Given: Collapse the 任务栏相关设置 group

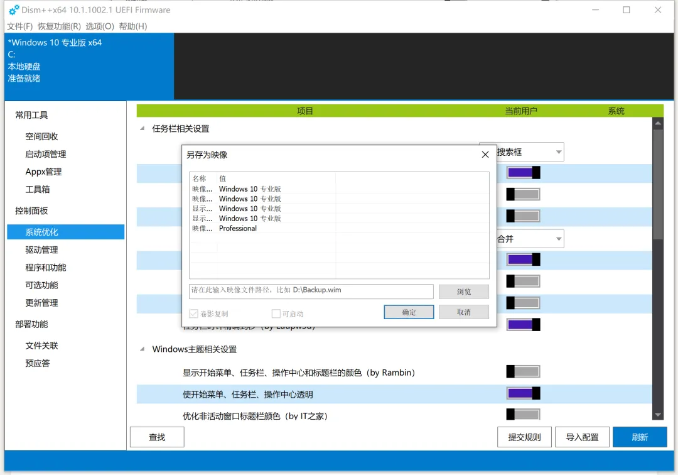Looking at the screenshot, I should (143, 128).
